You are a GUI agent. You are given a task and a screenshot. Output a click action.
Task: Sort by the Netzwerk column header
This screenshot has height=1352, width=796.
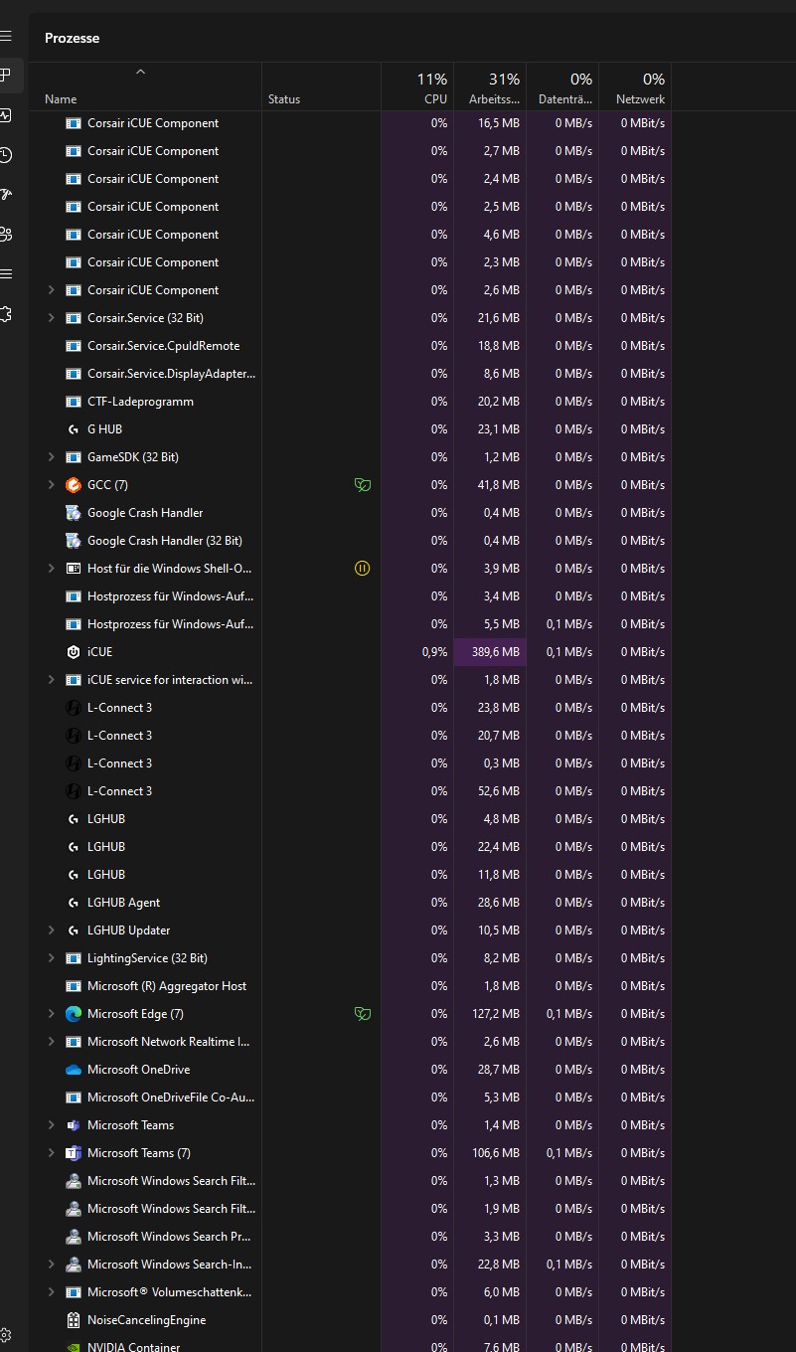[635, 87]
